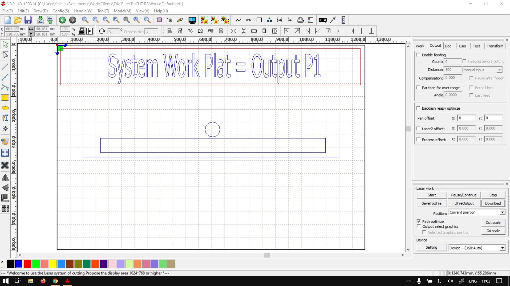Pick the red color swatch
This screenshot has height=286, width=510.
(27, 264)
